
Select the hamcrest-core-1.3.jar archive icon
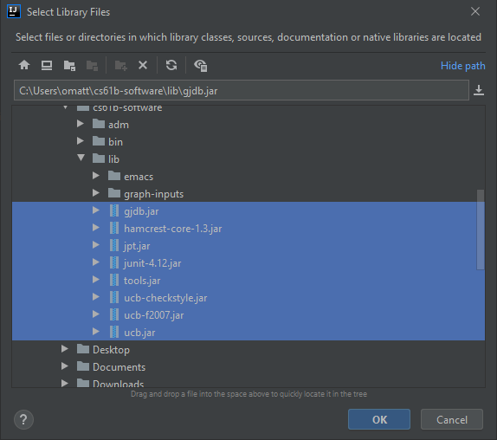pyautogui.click(x=114, y=228)
